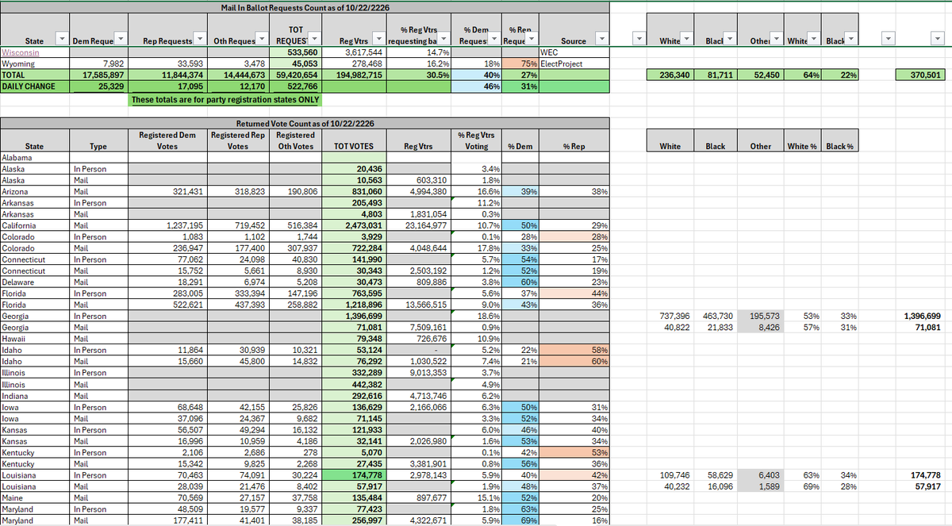
Task: Select the Arizona state cell
Action: pyautogui.click(x=34, y=191)
